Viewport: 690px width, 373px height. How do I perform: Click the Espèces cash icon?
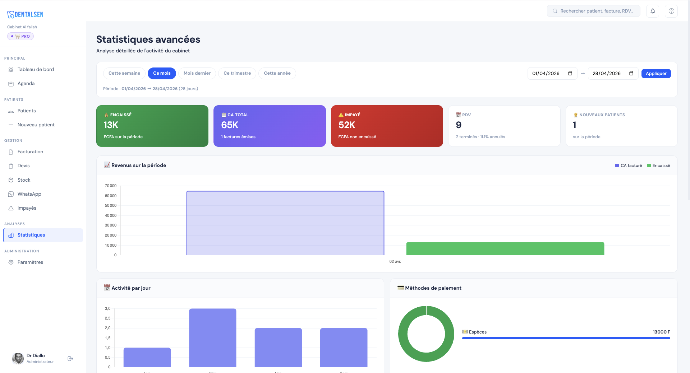pyautogui.click(x=465, y=332)
